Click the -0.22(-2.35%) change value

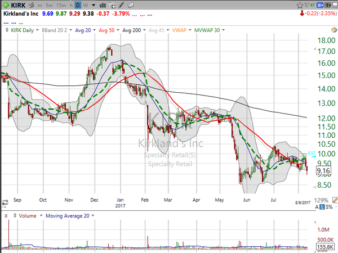(321, 13)
